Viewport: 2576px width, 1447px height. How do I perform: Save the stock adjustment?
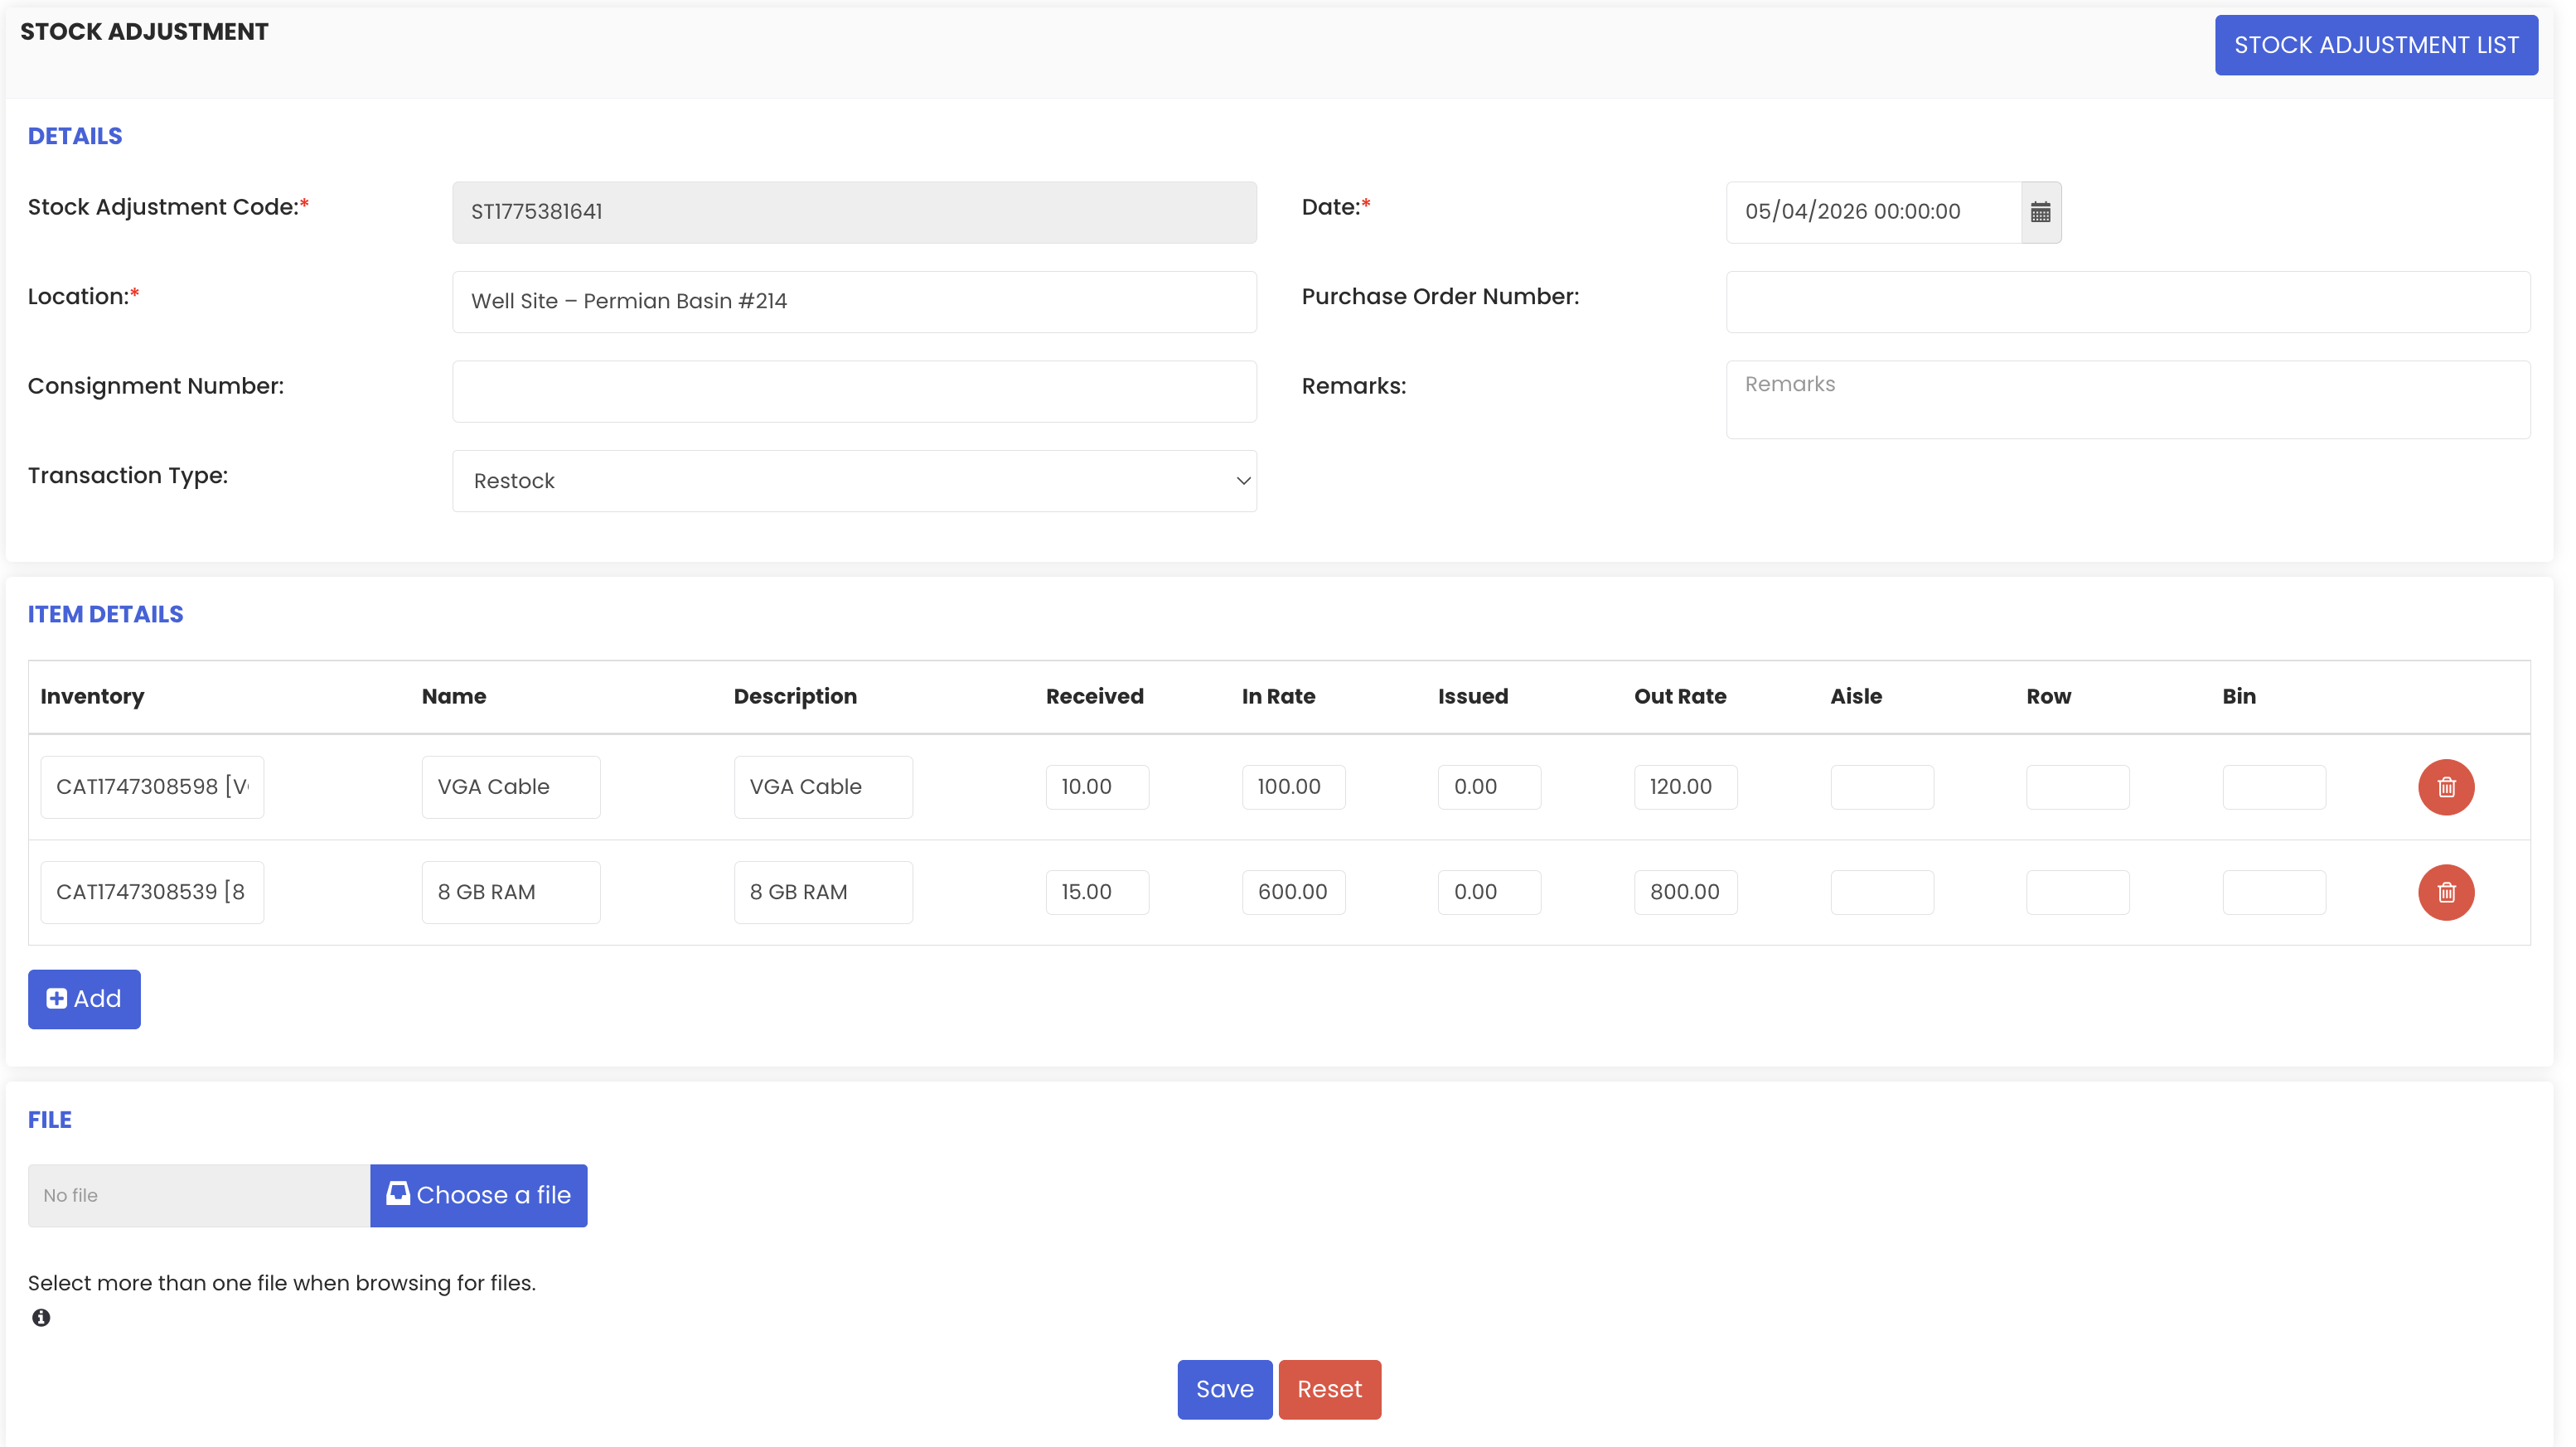point(1224,1389)
